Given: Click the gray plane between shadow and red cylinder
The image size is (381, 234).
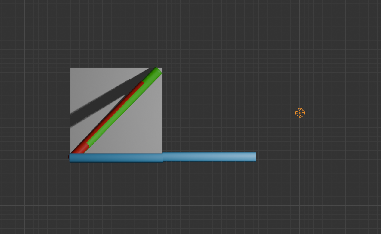Looking at the screenshot, I should pos(90,126).
